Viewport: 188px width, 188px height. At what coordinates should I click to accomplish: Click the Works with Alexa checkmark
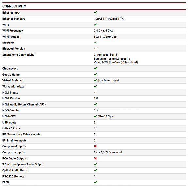click(95, 86)
